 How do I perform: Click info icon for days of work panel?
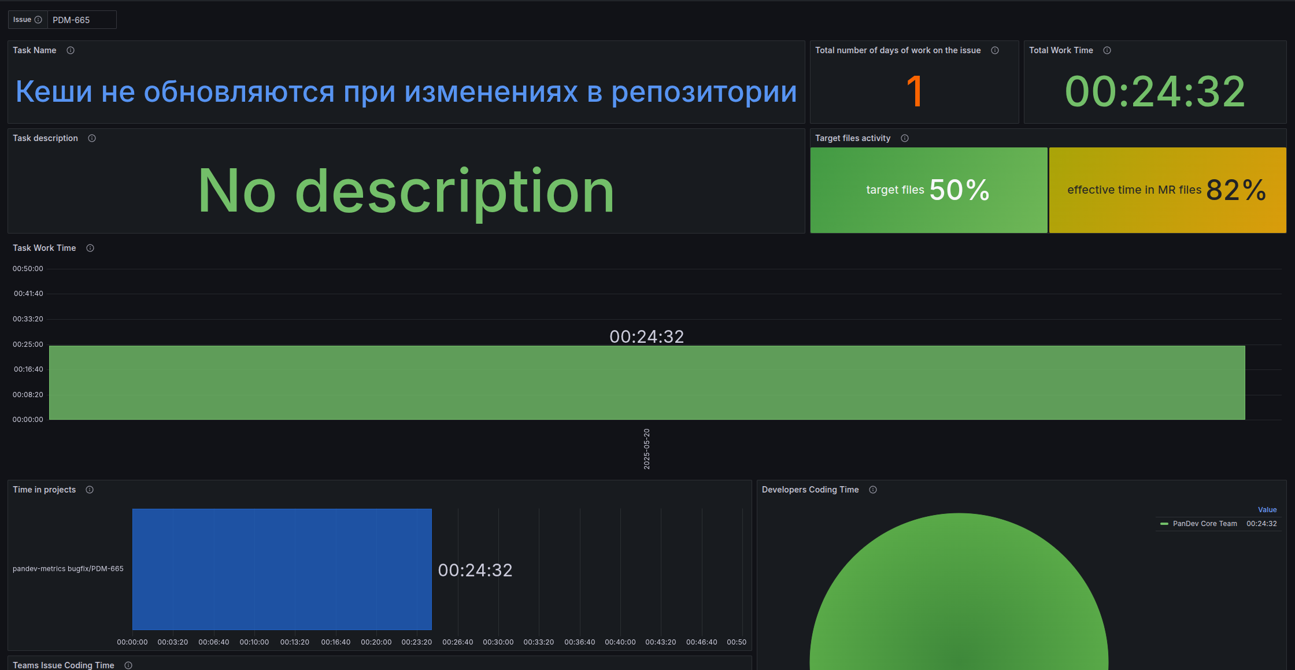coord(995,50)
